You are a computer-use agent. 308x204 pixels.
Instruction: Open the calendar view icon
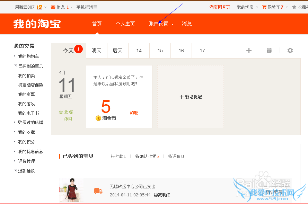[x=269, y=51]
